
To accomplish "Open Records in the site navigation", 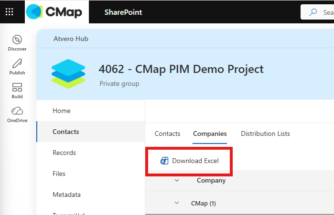I will pyautogui.click(x=91, y=153).
